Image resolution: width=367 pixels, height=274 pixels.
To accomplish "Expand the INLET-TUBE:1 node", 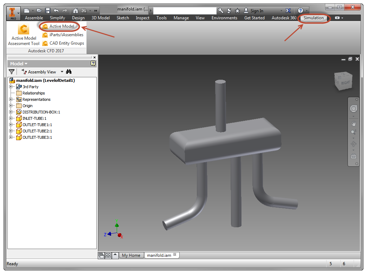I will (11, 118).
